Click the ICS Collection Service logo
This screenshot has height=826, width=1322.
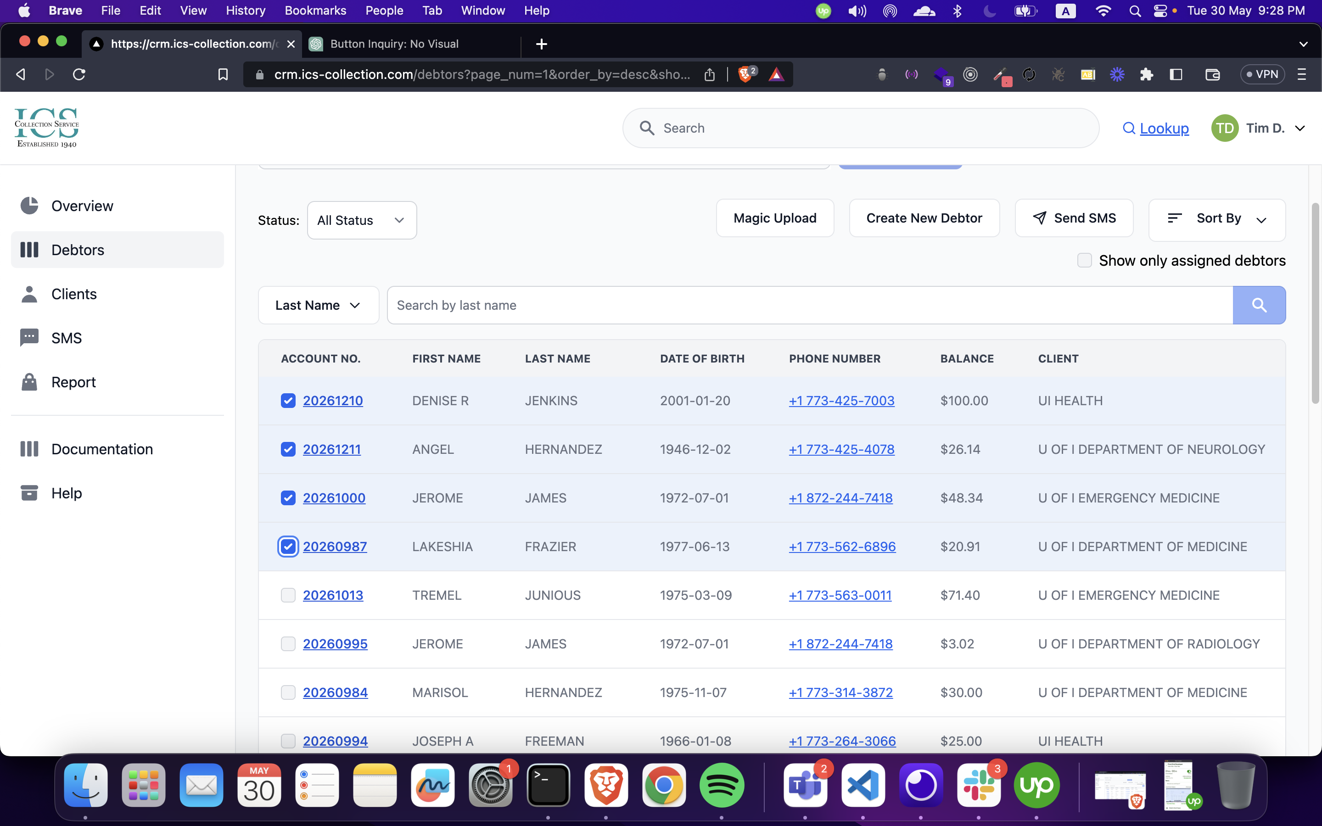[x=46, y=128]
